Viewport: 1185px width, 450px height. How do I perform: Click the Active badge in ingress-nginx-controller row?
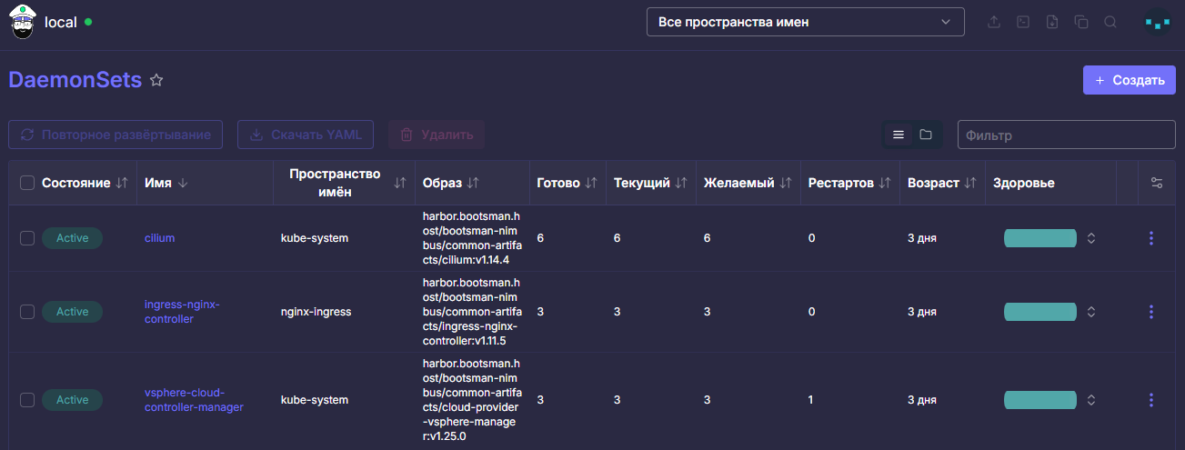(x=72, y=312)
